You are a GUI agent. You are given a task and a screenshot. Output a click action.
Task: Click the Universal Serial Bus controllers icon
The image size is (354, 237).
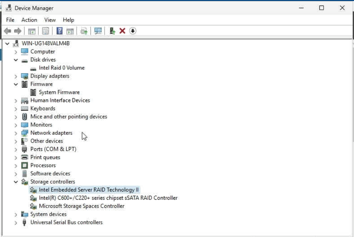point(24,222)
